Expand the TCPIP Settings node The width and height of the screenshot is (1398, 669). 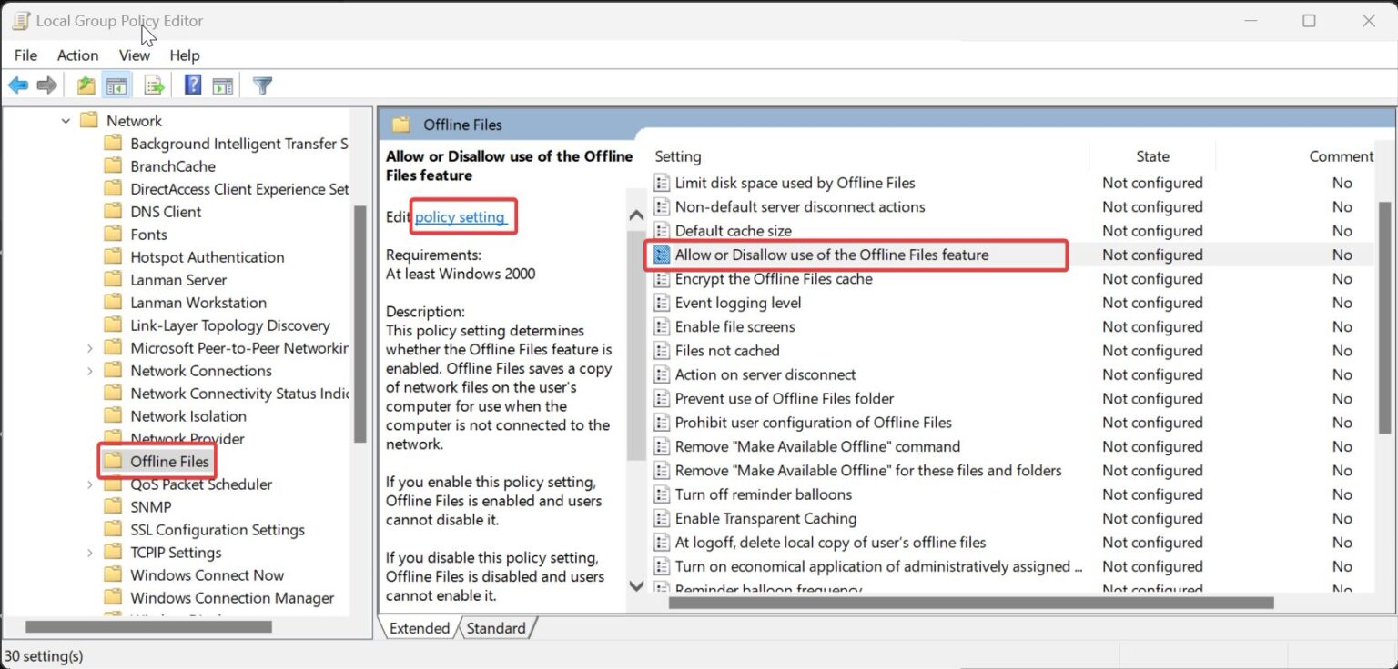[89, 552]
